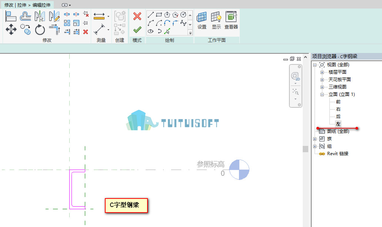Click the Unpin tool
Image resolution: width=382 pixels, height=227 pixels.
click(86, 14)
